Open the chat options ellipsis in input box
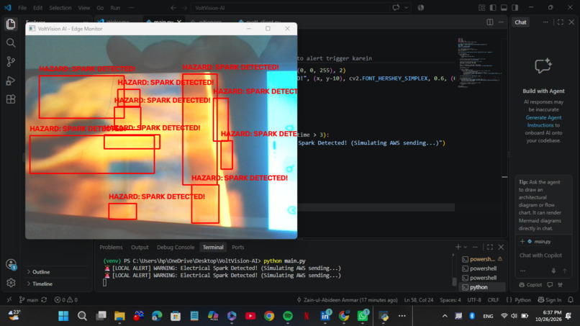Image resolution: width=580 pixels, height=326 pixels. tap(522, 271)
